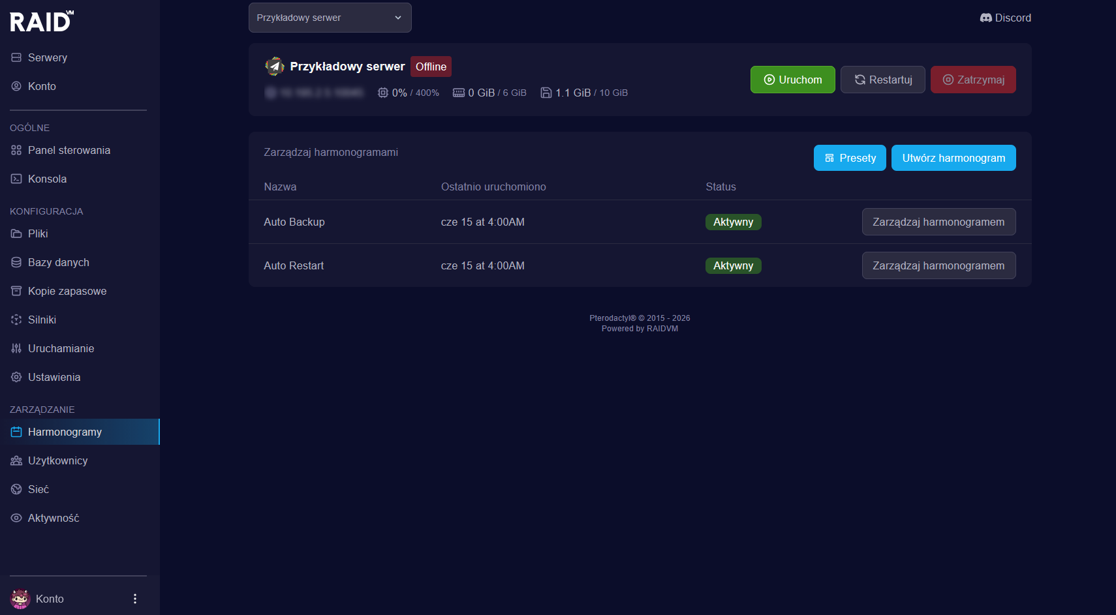Click the RAM memory icon
This screenshot has width=1116, height=615.
459,93
